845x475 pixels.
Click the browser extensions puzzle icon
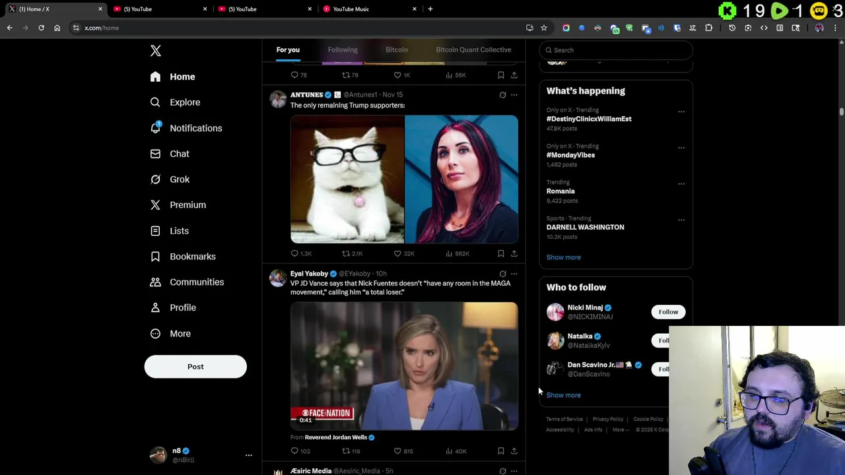[708, 28]
